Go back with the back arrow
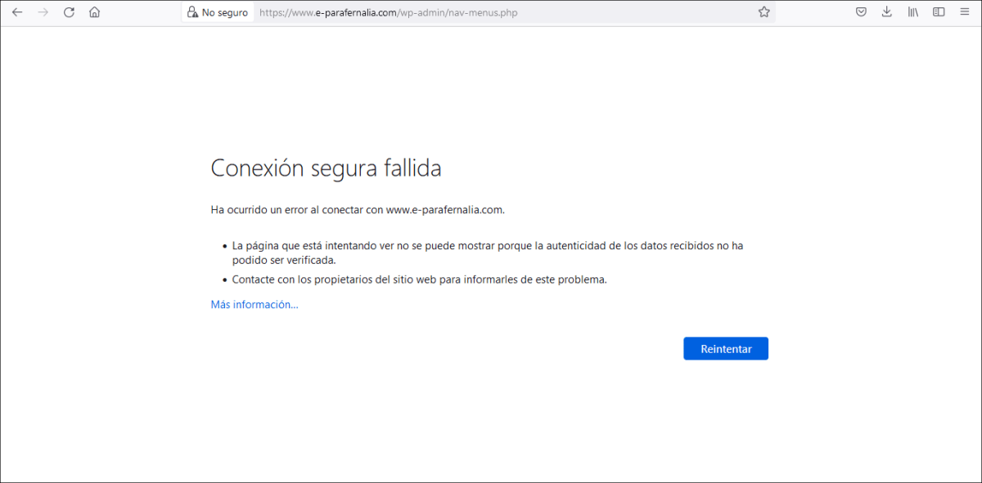982x483 pixels. click(17, 12)
